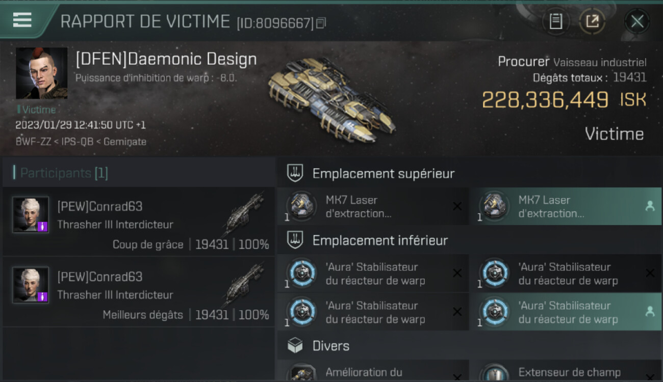Viewport: 663px width, 382px height.
Task: Click the highlighted MK7 Laser d'extraction module
Action: [565, 206]
